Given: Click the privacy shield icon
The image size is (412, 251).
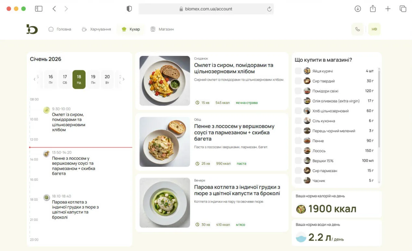Looking at the screenshot, I should click(129, 9).
